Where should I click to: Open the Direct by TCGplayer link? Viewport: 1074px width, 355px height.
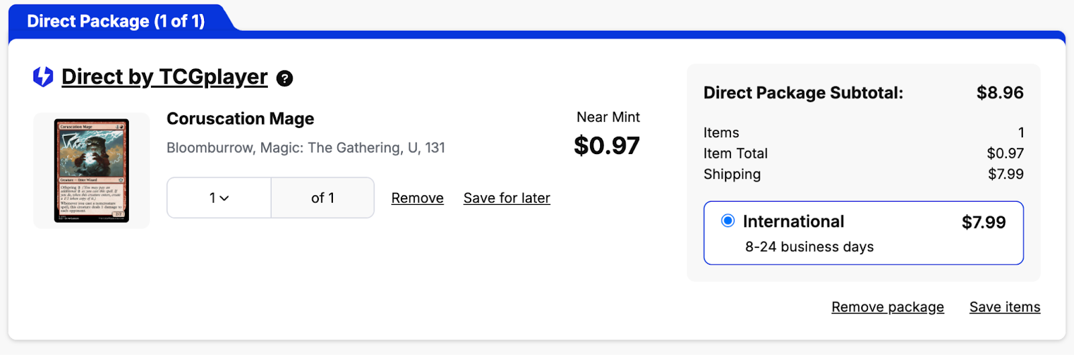[x=164, y=77]
